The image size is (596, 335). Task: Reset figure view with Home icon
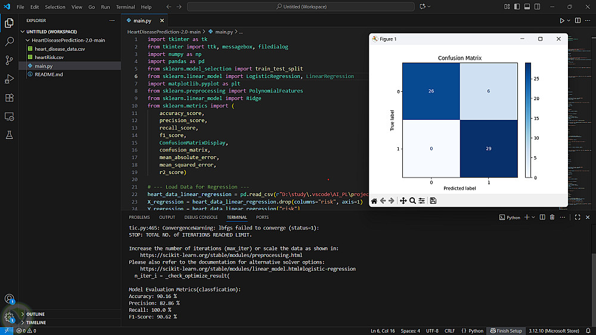click(374, 201)
